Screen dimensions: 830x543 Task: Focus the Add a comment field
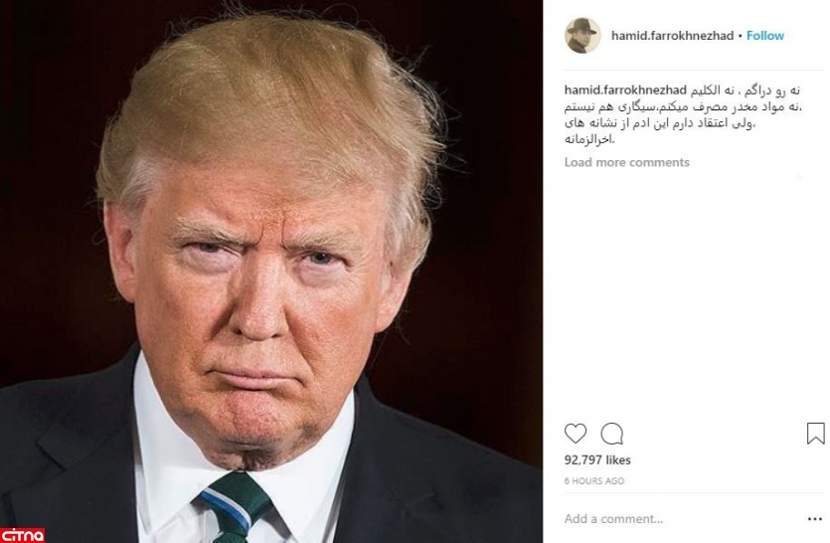(x=683, y=518)
